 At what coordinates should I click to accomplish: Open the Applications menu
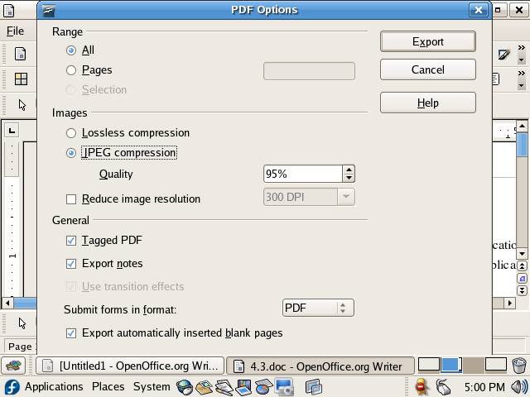tap(53, 387)
